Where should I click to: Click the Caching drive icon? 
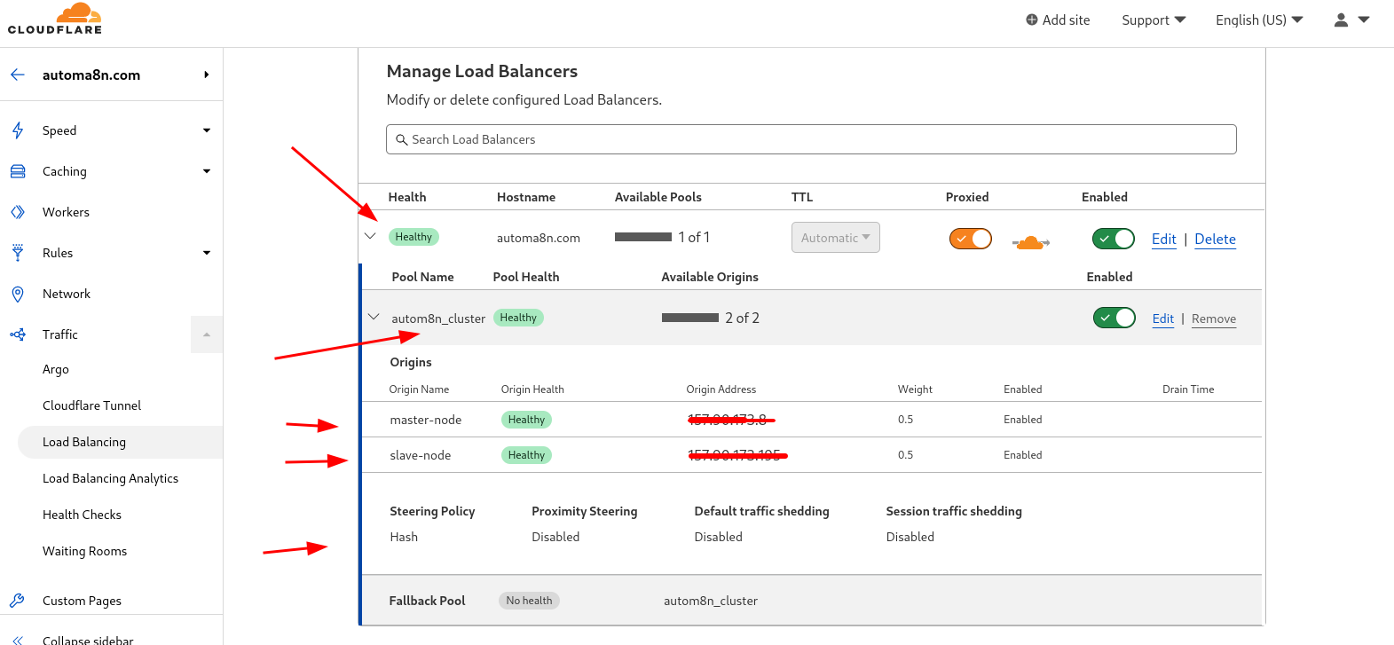[18, 171]
